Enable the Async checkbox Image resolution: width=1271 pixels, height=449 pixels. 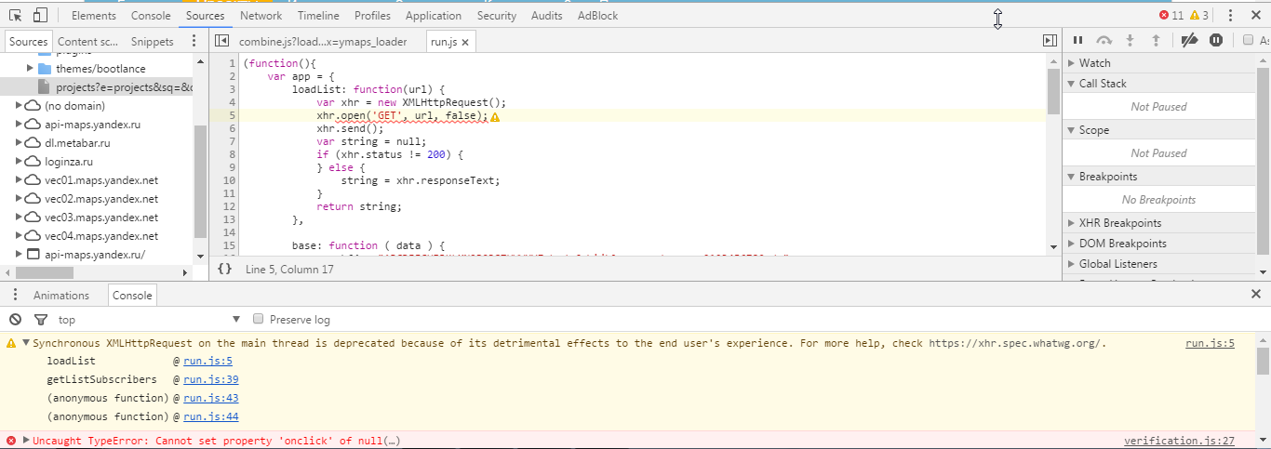click(x=1248, y=40)
